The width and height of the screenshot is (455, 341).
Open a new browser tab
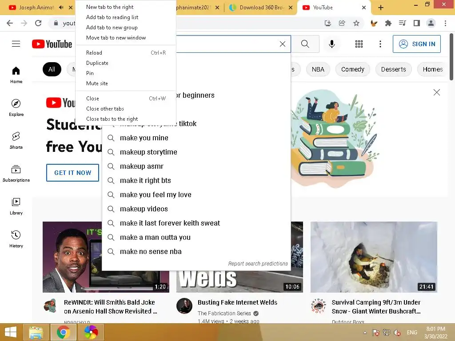click(381, 8)
